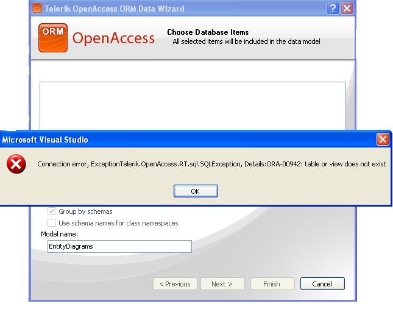The image size is (393, 312).
Task: Cancel the data wizard
Action: coord(322,284)
